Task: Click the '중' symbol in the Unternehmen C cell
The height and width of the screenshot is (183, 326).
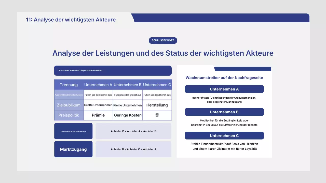Action: (157, 115)
